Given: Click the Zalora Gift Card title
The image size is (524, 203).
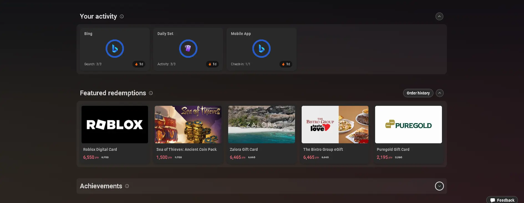Looking at the screenshot, I should tap(244, 149).
